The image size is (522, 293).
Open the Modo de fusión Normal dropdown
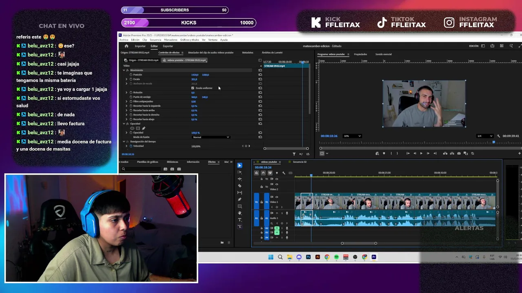coord(211,137)
